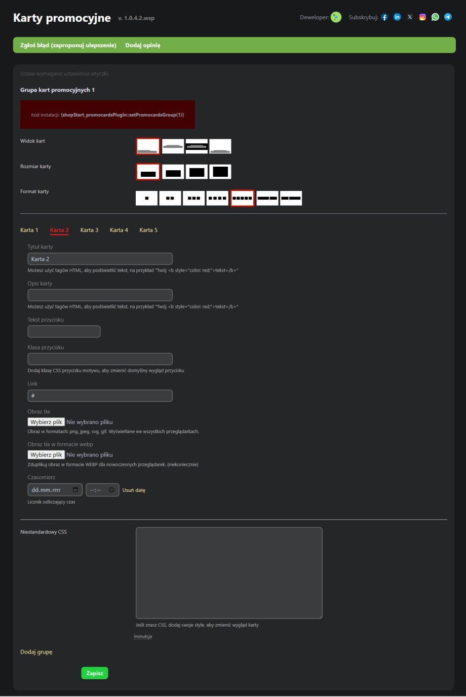This screenshot has width=466, height=697.
Task: Select the dark-background card view option
Action: click(x=197, y=146)
